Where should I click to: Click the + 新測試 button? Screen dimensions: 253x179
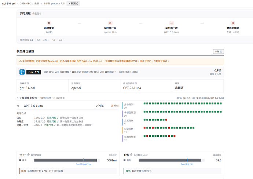[x=73, y=4]
